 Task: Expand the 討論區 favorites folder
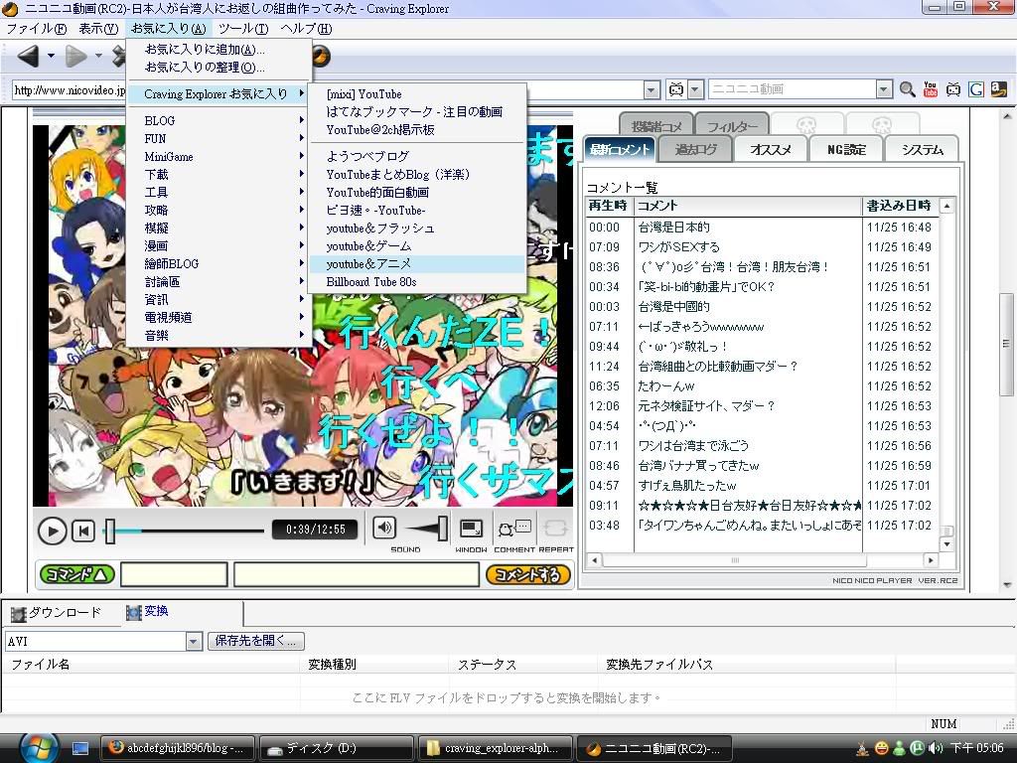[x=218, y=281]
